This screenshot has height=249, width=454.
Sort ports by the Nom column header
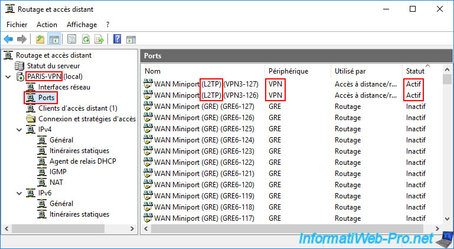click(201, 71)
